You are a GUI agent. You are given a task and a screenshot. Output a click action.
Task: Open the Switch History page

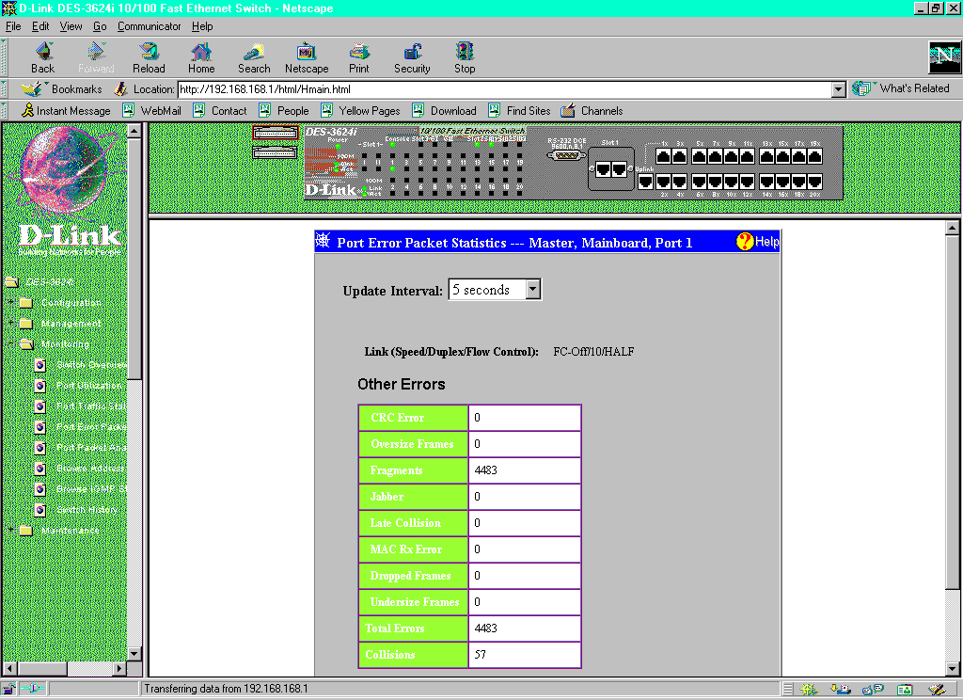[x=87, y=510]
